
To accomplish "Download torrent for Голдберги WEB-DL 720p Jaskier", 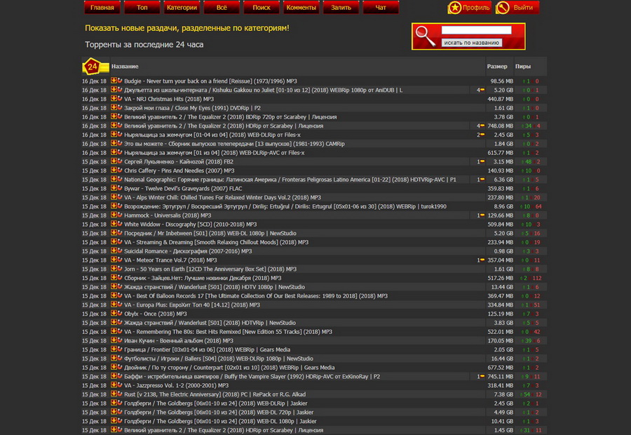I will [114, 412].
